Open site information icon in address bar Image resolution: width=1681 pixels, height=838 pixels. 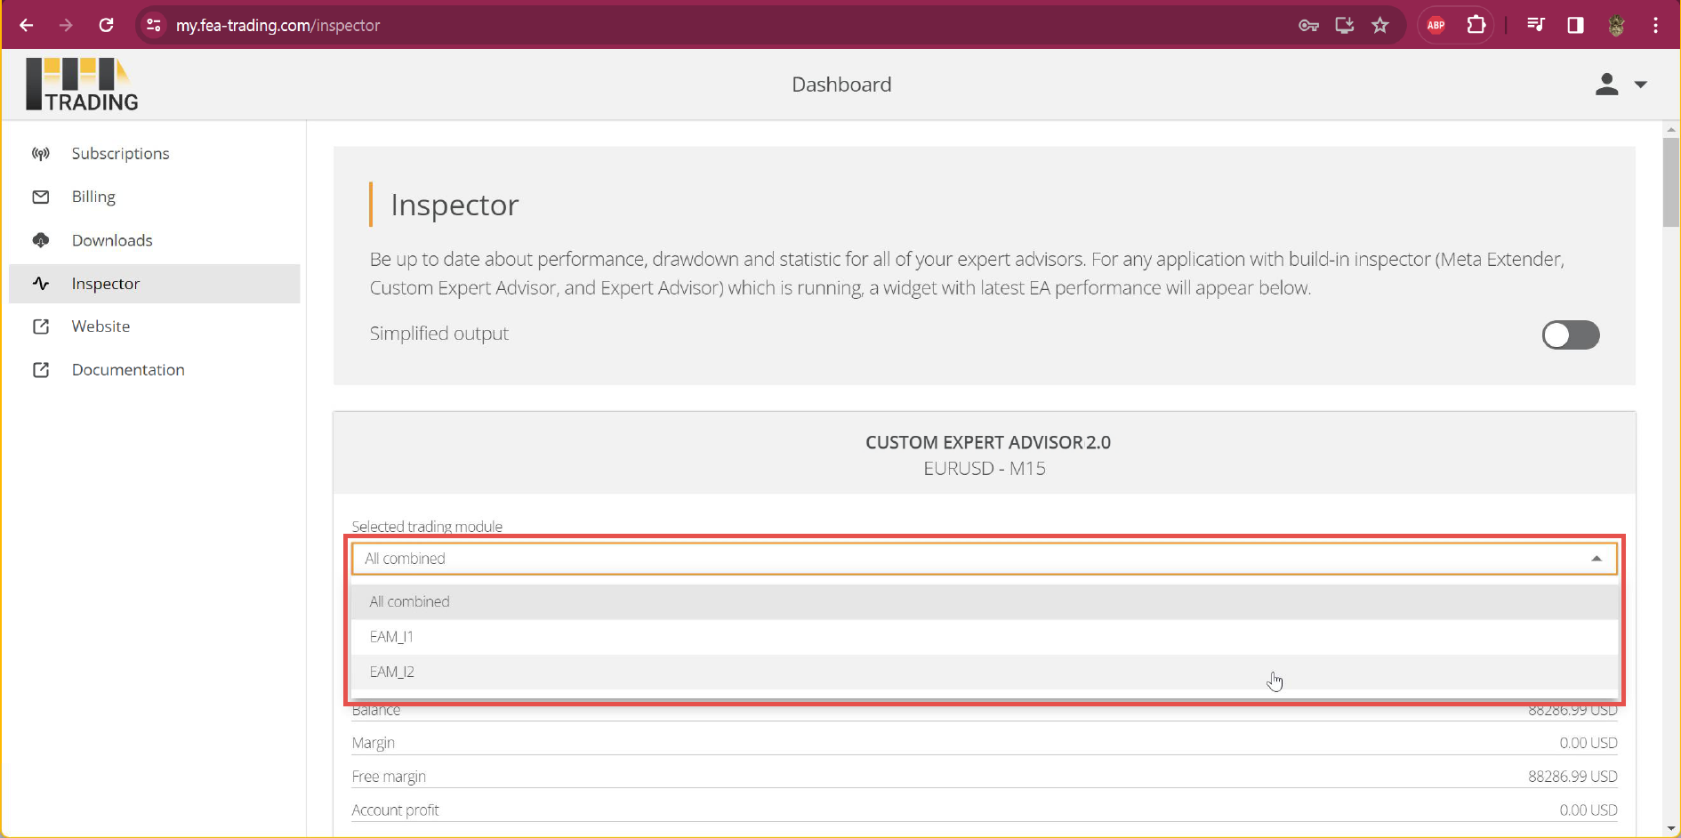click(x=154, y=25)
